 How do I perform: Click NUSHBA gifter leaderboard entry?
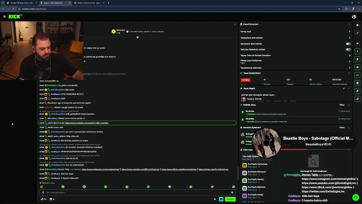(x=118, y=31)
